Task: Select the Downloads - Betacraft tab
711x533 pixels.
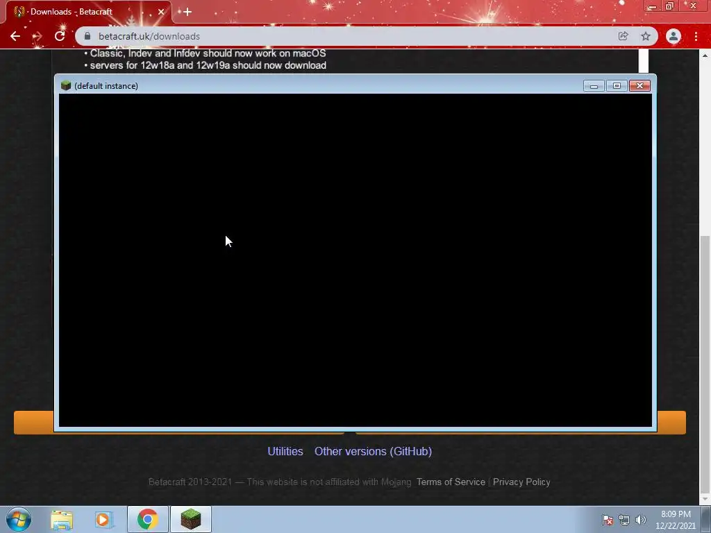Action: 88,12
